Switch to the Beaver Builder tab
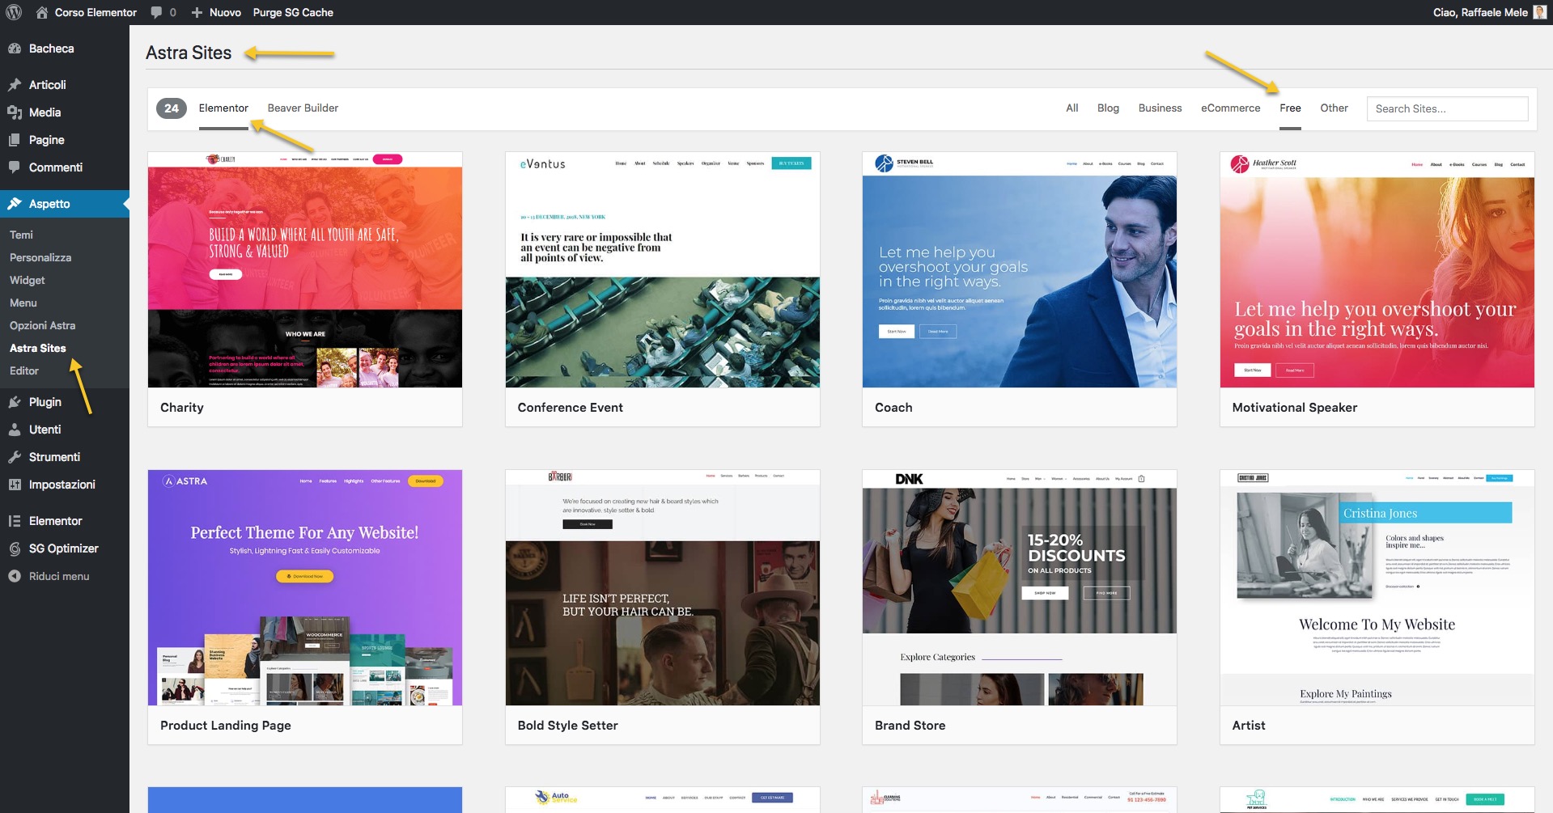 (302, 108)
